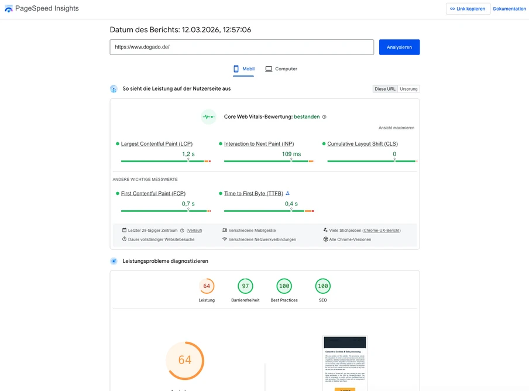Image resolution: width=529 pixels, height=391 pixels.
Task: Switch to the Ursprung toggle option
Action: click(408, 88)
